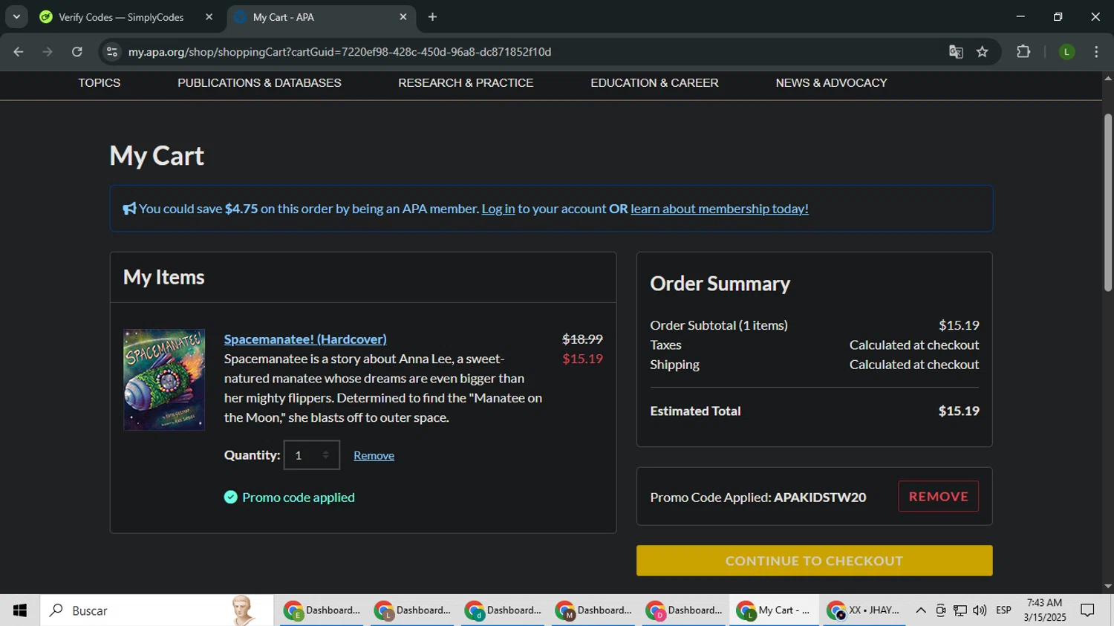
Task: Click CONTINUE TO CHECKOUT
Action: 814,561
